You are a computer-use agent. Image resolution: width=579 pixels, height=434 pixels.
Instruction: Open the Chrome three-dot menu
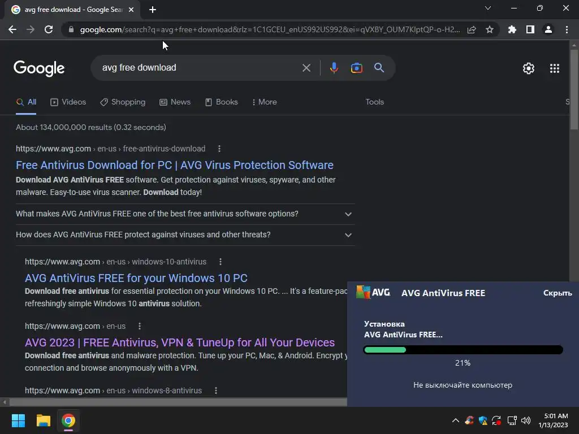(567, 29)
